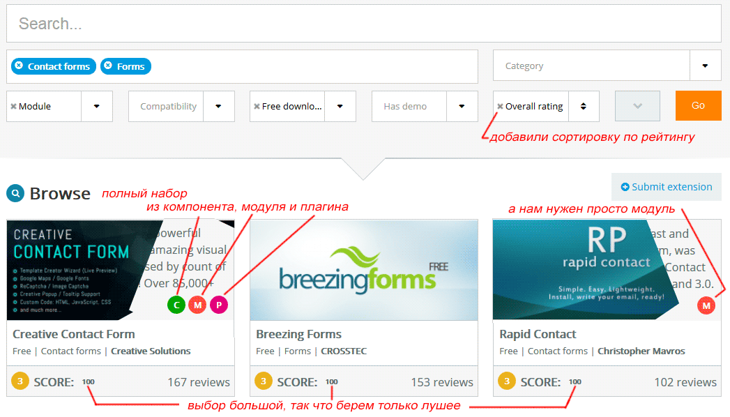The image size is (730, 417).
Task: Click the Free label under Breezing Forms
Action: coord(265,351)
